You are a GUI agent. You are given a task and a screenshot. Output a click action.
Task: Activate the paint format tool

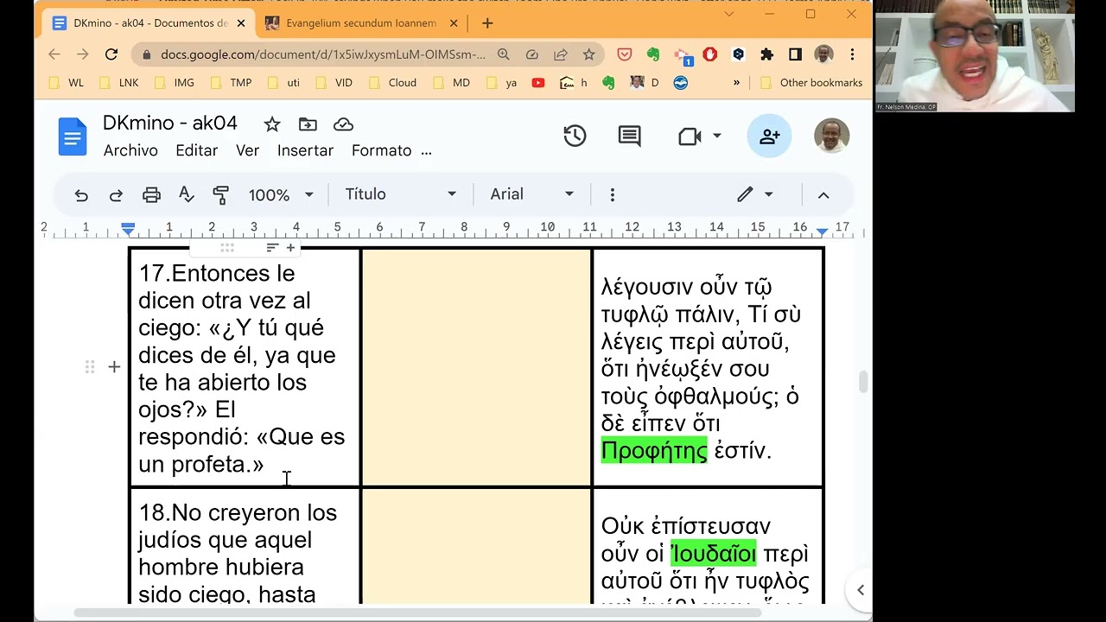[220, 194]
